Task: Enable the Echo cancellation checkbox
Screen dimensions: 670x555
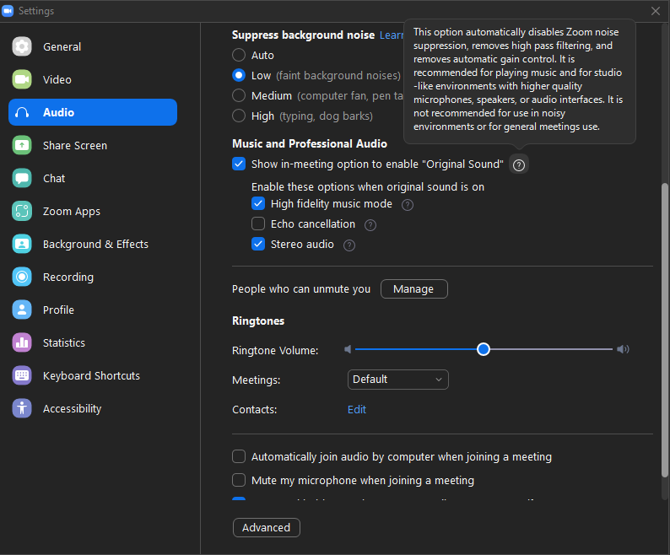Action: click(259, 224)
